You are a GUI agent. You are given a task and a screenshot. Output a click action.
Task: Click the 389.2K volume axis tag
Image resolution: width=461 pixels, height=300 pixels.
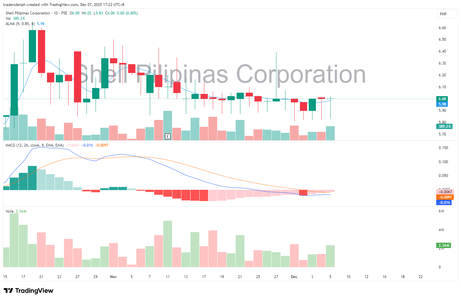pyautogui.click(x=444, y=127)
